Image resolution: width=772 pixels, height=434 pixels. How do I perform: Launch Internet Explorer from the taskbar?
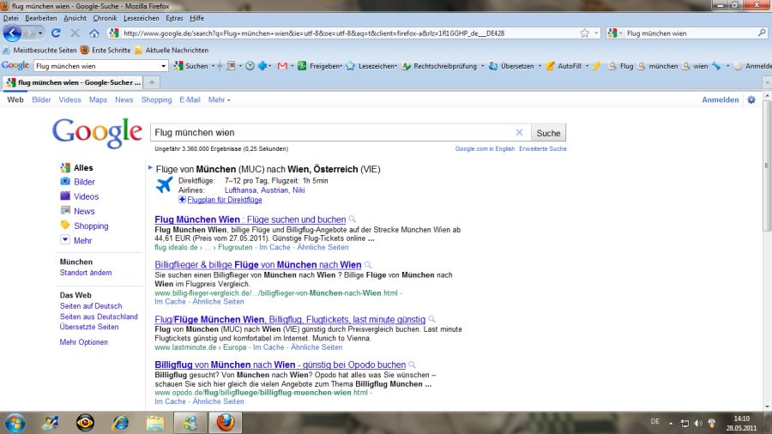click(x=120, y=422)
